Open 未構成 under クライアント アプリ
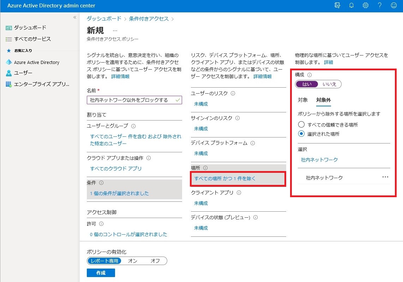Screen dimensions: 403x282 (201, 203)
